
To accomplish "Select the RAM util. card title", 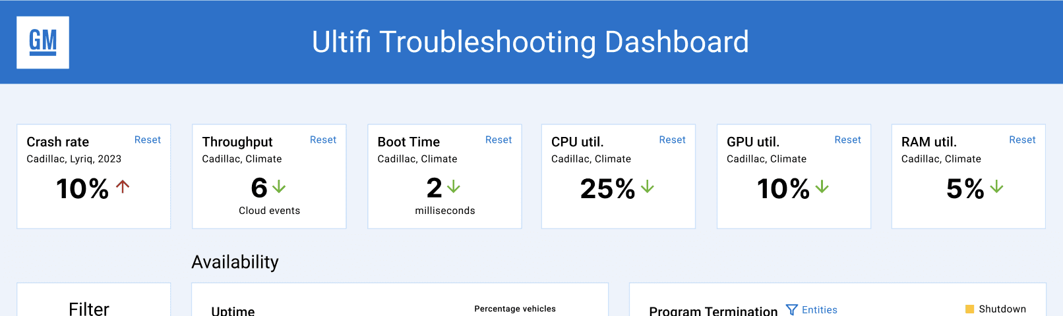I will (x=929, y=142).
